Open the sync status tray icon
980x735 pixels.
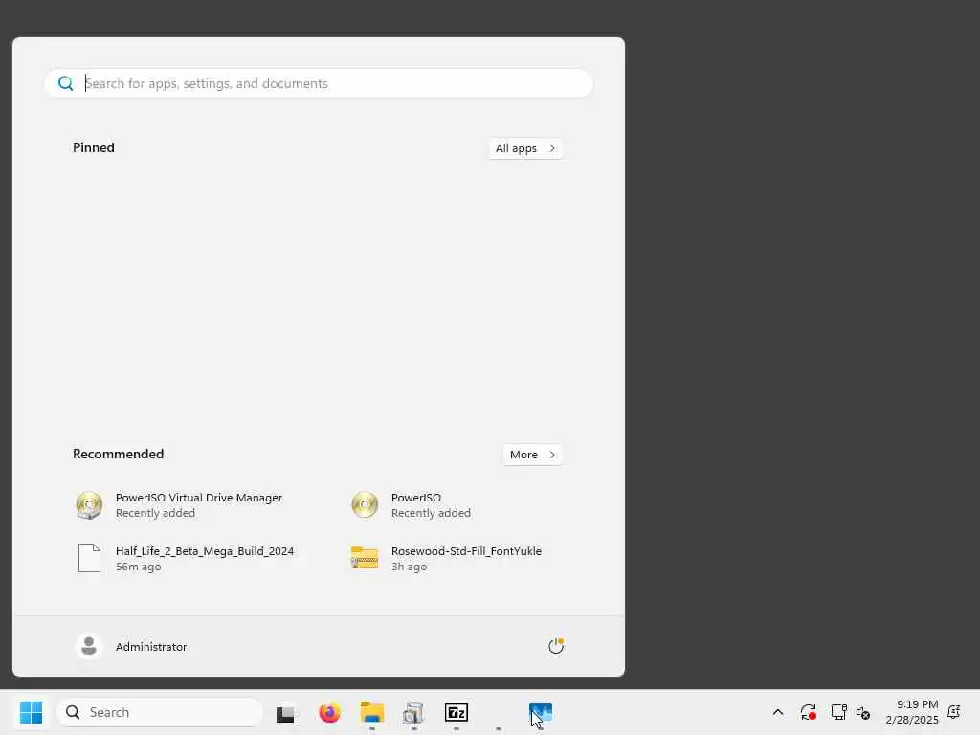click(x=808, y=712)
